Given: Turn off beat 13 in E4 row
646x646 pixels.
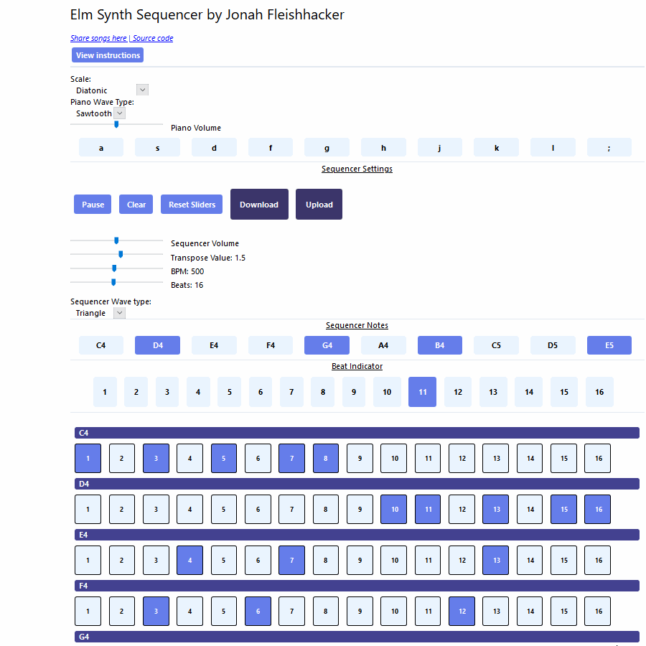Looking at the screenshot, I should coord(495,560).
